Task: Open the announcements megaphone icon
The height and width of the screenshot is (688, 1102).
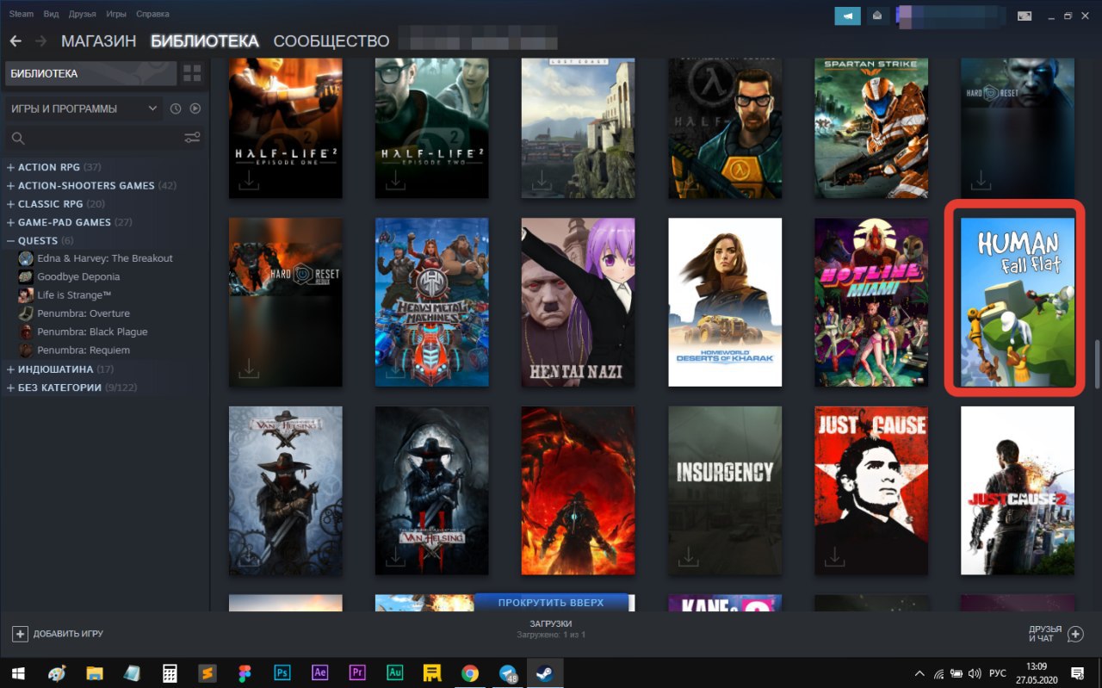Action: 848,15
